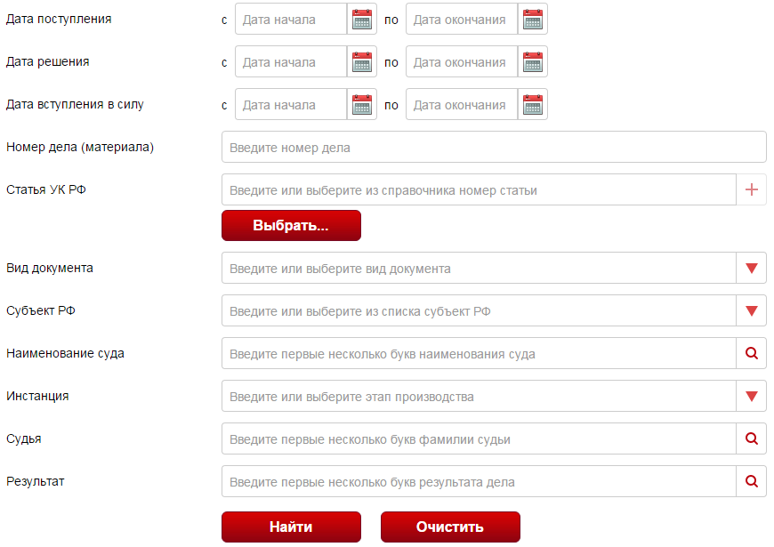Click search icon in Результат field

tap(751, 481)
